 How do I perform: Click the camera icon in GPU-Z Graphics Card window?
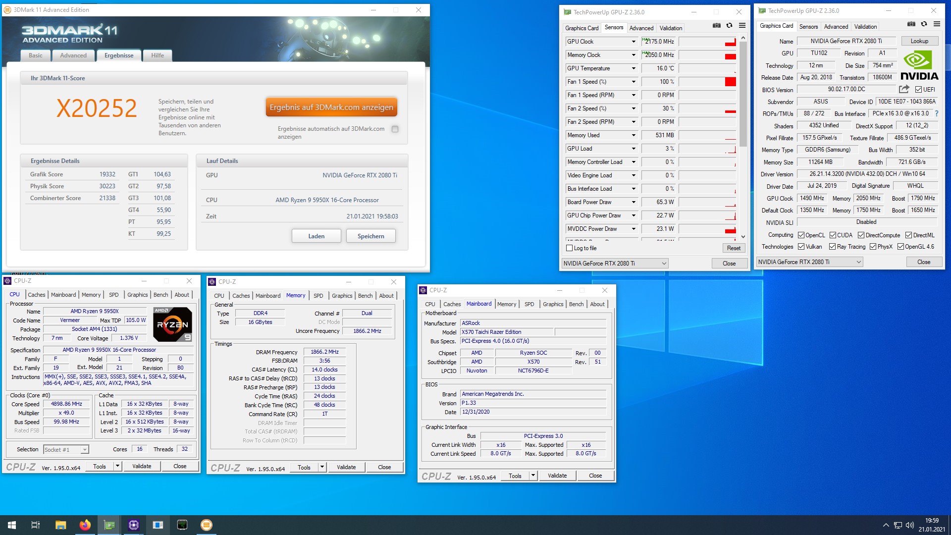[911, 24]
